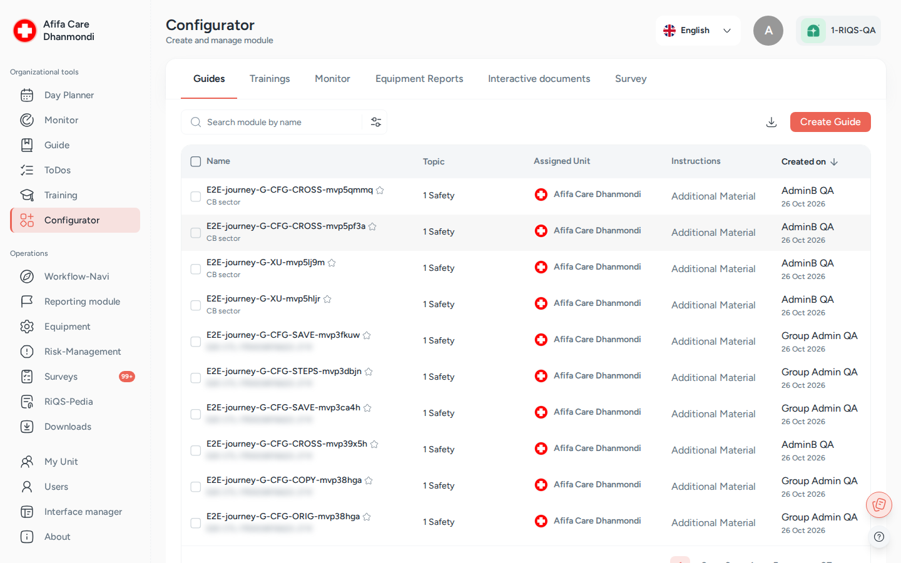Tick the E2E-journey-G-CFG-COPY-mvp38hga checkbox
Viewport: 901px width, 563px height.
point(196,487)
